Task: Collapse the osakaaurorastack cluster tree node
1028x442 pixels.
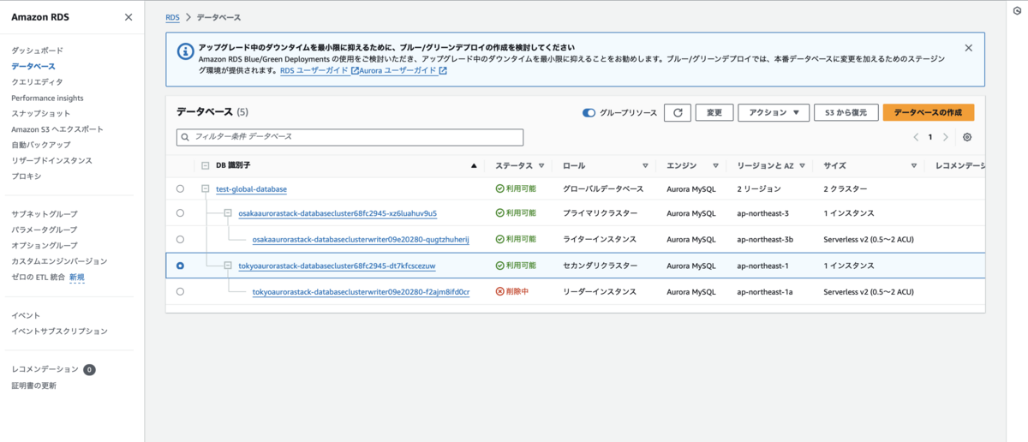Action: (229, 213)
